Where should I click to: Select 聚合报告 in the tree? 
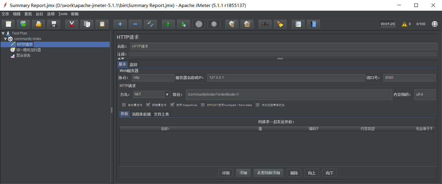(x=24, y=56)
